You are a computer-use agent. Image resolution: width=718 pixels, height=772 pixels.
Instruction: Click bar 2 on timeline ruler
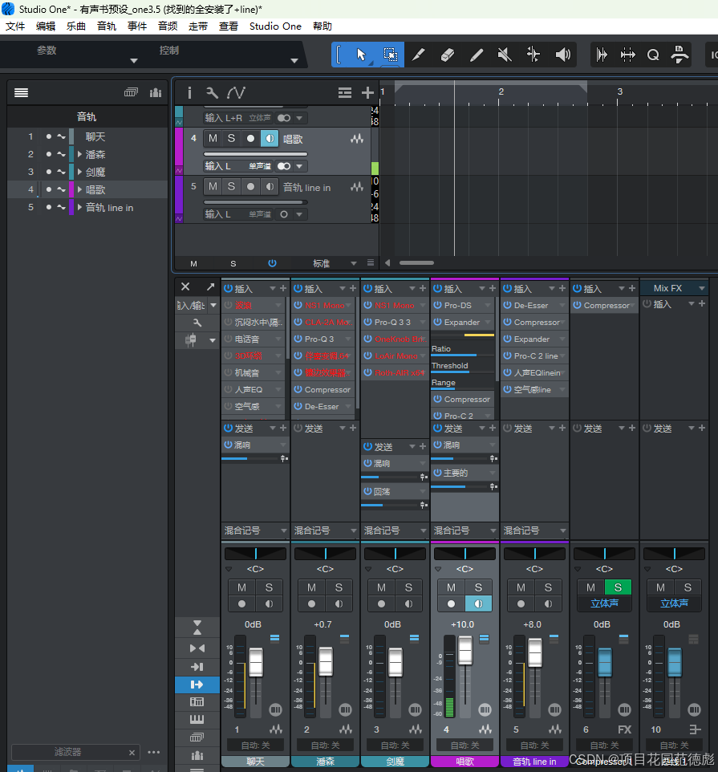pyautogui.click(x=501, y=91)
